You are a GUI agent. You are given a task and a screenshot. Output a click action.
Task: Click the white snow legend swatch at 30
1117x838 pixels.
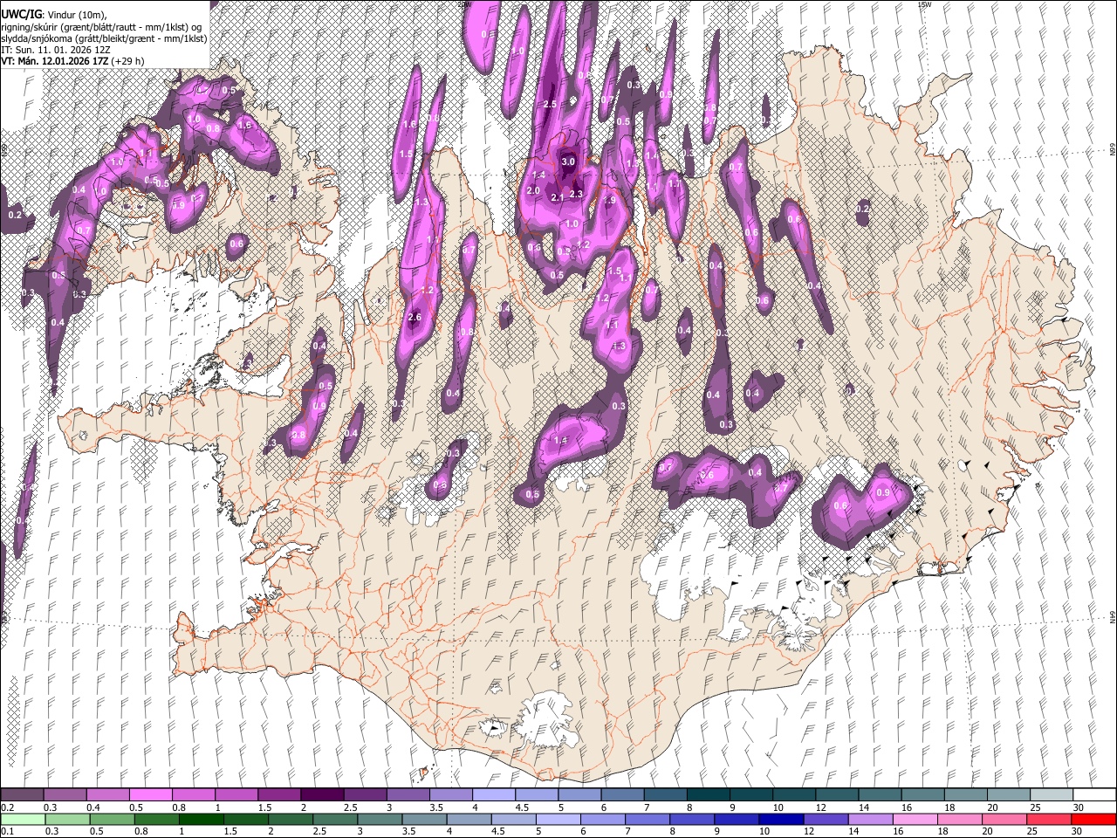(x=1095, y=794)
